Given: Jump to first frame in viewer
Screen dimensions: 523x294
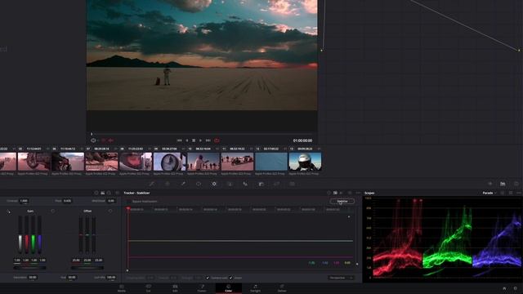Looking at the screenshot, I should coord(179,140).
